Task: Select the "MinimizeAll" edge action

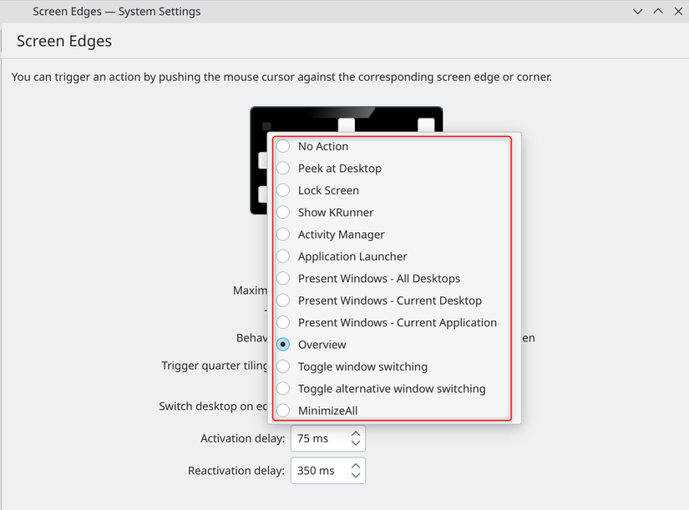Action: [x=283, y=410]
